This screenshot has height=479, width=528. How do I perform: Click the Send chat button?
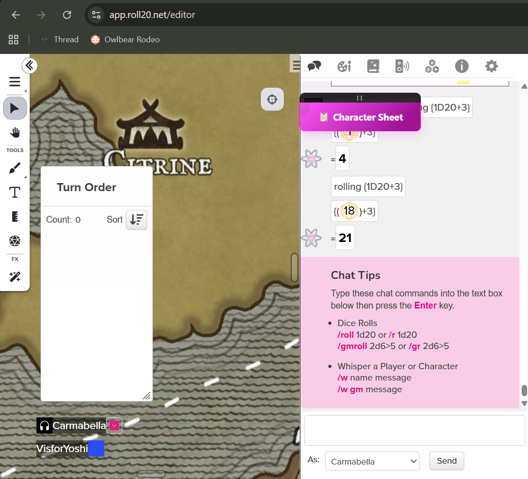click(447, 461)
